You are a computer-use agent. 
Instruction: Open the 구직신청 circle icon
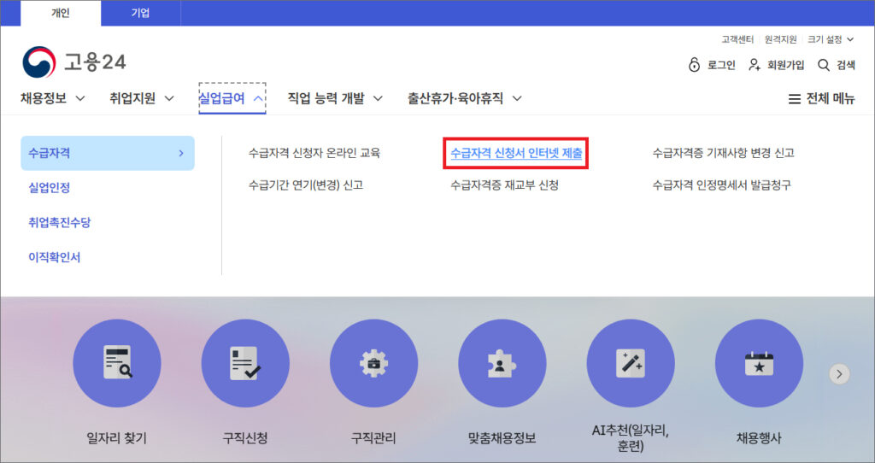click(245, 363)
